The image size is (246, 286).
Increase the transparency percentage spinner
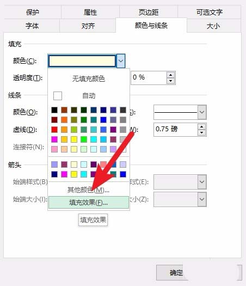pos(170,75)
